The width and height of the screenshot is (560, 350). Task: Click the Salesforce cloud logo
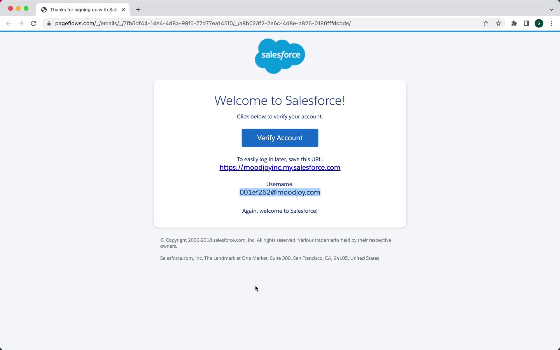pos(280,56)
